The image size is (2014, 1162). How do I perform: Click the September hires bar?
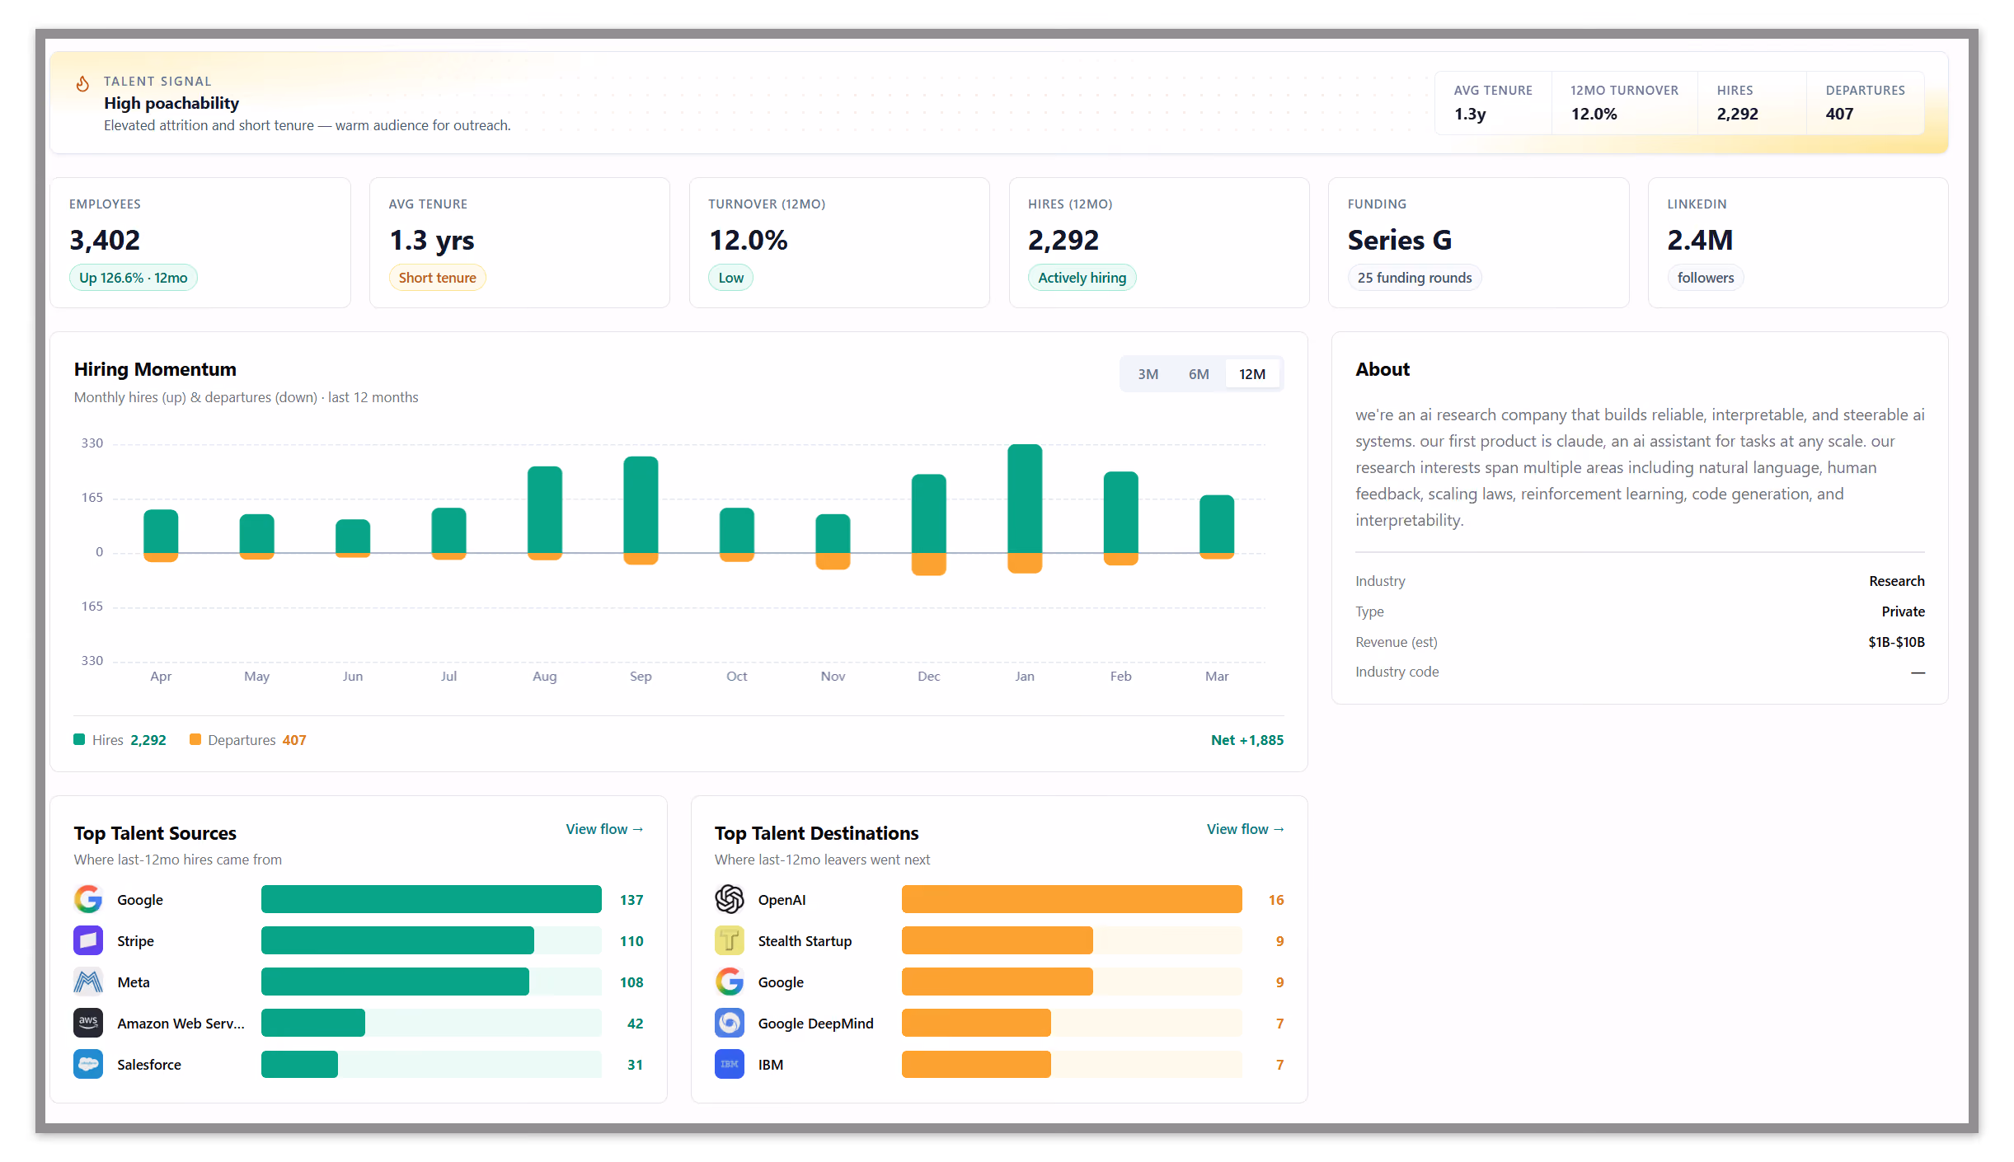click(641, 504)
